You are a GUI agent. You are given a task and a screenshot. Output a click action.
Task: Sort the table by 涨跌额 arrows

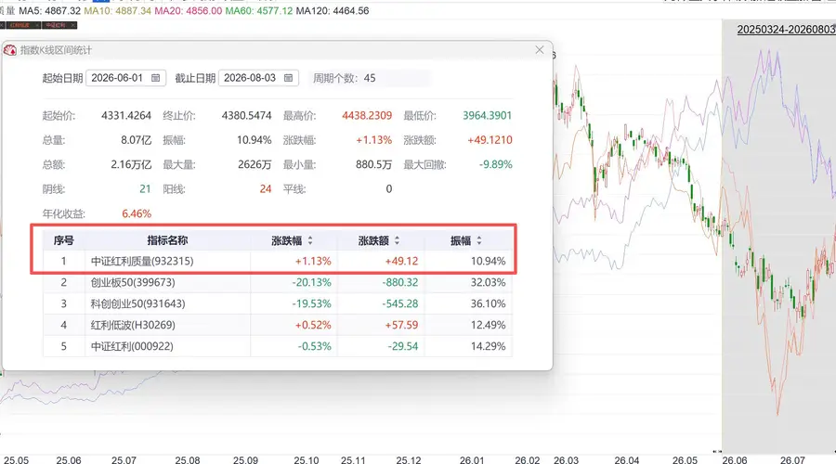point(398,240)
